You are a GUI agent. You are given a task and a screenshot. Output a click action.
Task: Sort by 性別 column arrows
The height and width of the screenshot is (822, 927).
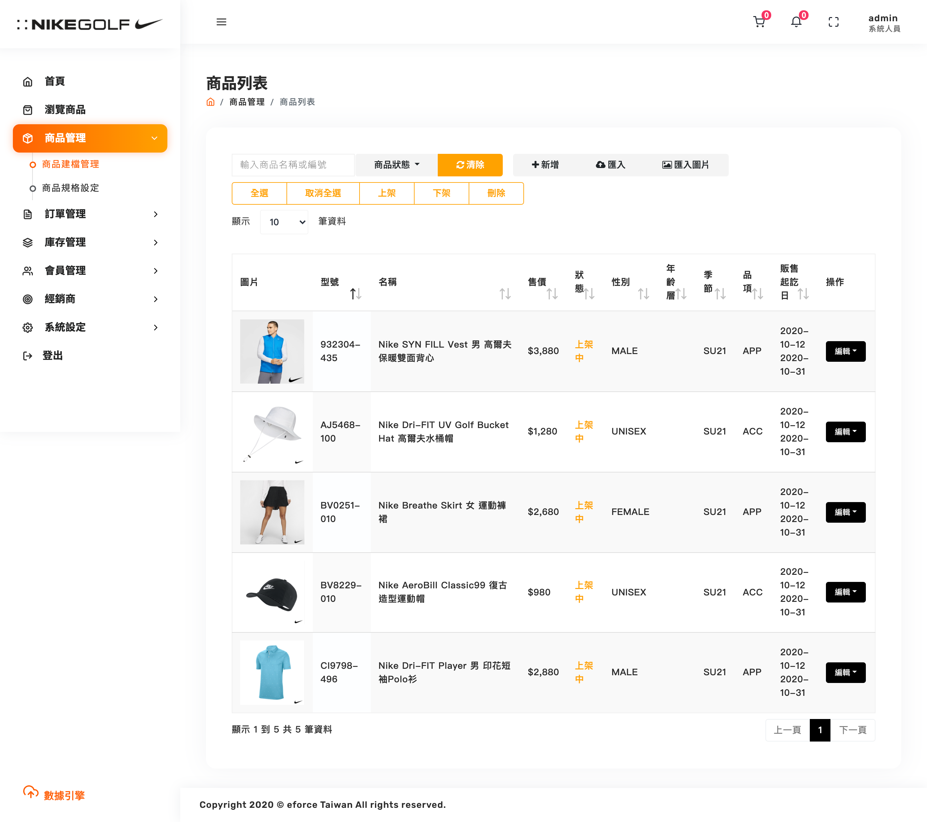click(643, 294)
